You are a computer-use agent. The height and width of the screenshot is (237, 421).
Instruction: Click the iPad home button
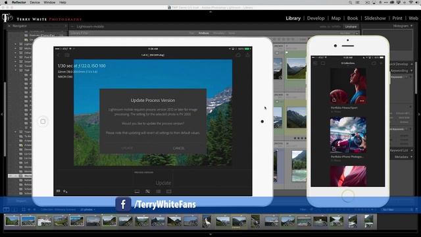[43, 121]
